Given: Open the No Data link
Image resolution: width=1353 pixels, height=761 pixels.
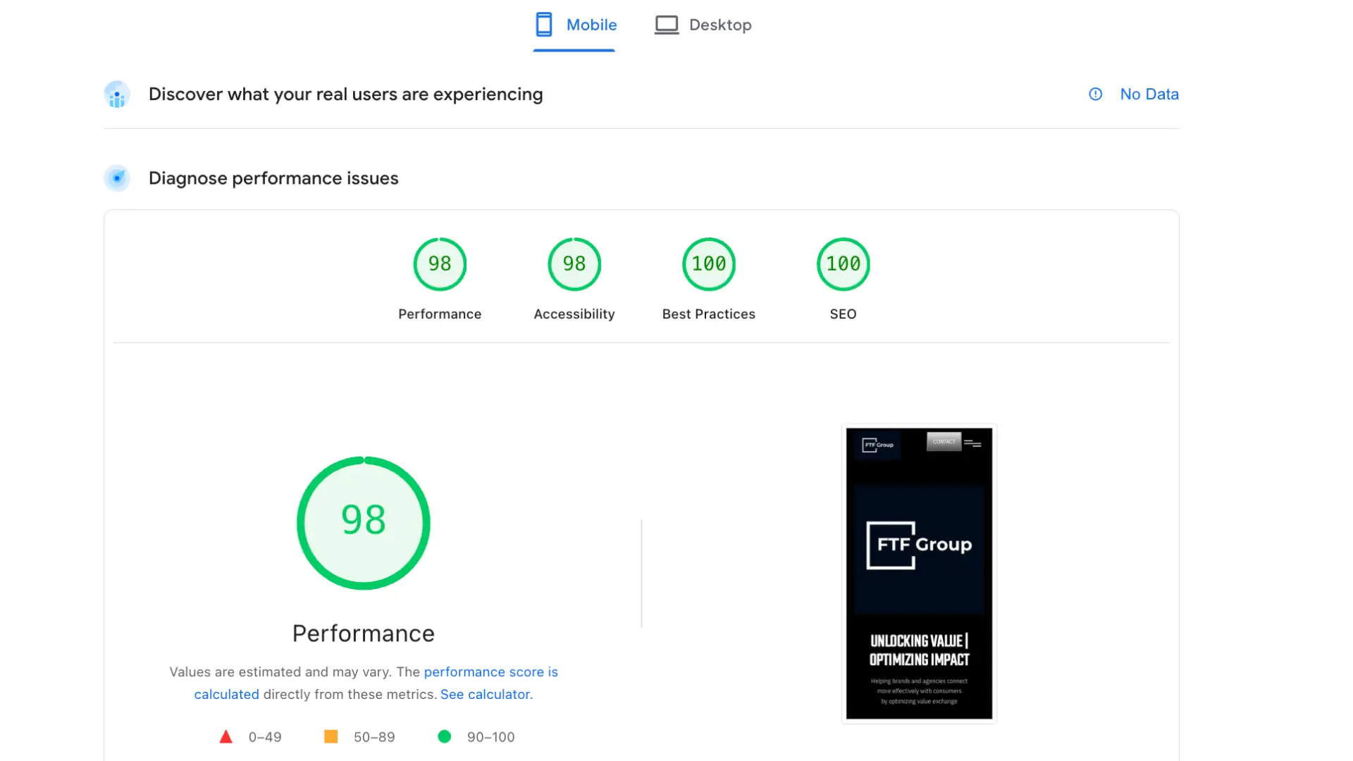Looking at the screenshot, I should point(1149,94).
